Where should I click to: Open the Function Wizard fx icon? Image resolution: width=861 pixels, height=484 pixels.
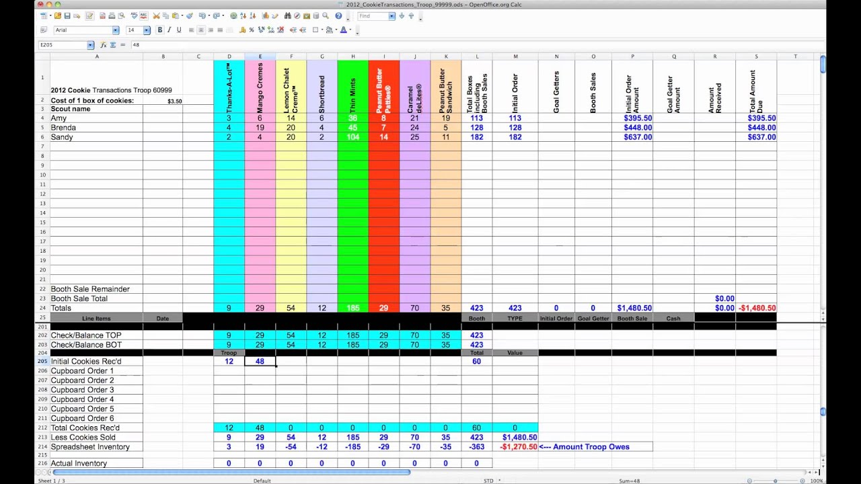(x=104, y=45)
